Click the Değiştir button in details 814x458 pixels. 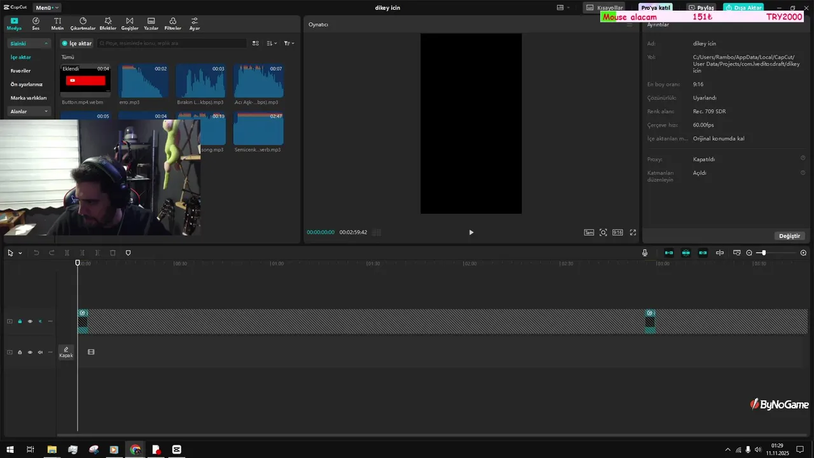[x=790, y=236]
